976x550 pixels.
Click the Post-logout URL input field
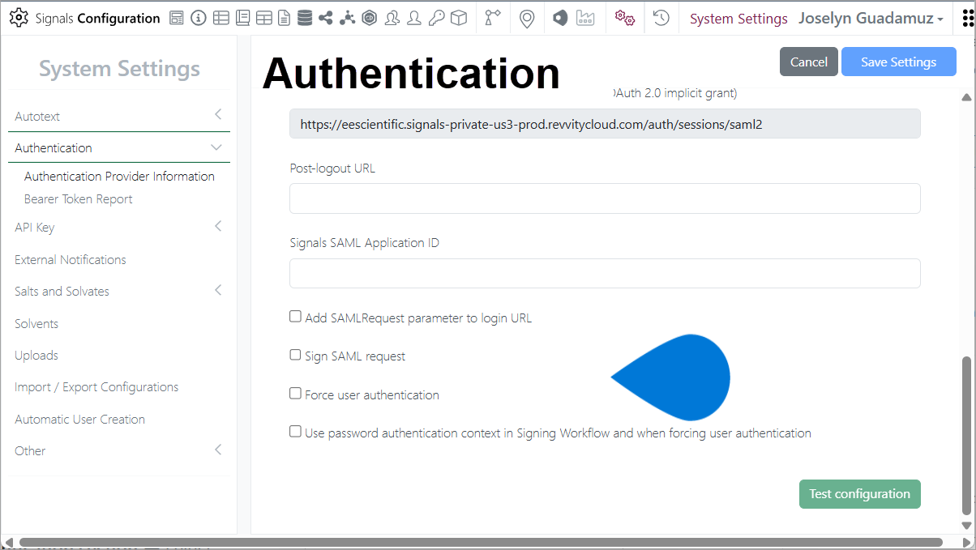[605, 198]
